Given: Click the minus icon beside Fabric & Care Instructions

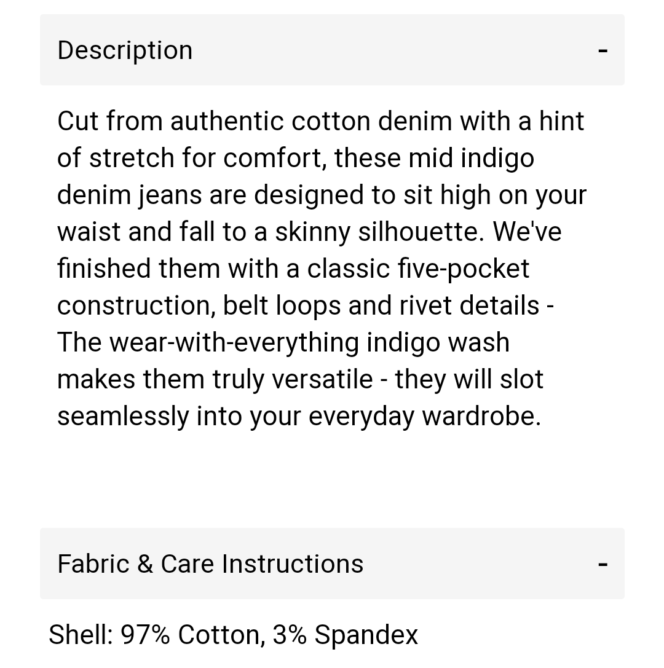Looking at the screenshot, I should 603,564.
